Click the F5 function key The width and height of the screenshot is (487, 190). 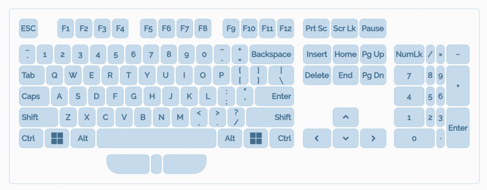click(x=148, y=28)
